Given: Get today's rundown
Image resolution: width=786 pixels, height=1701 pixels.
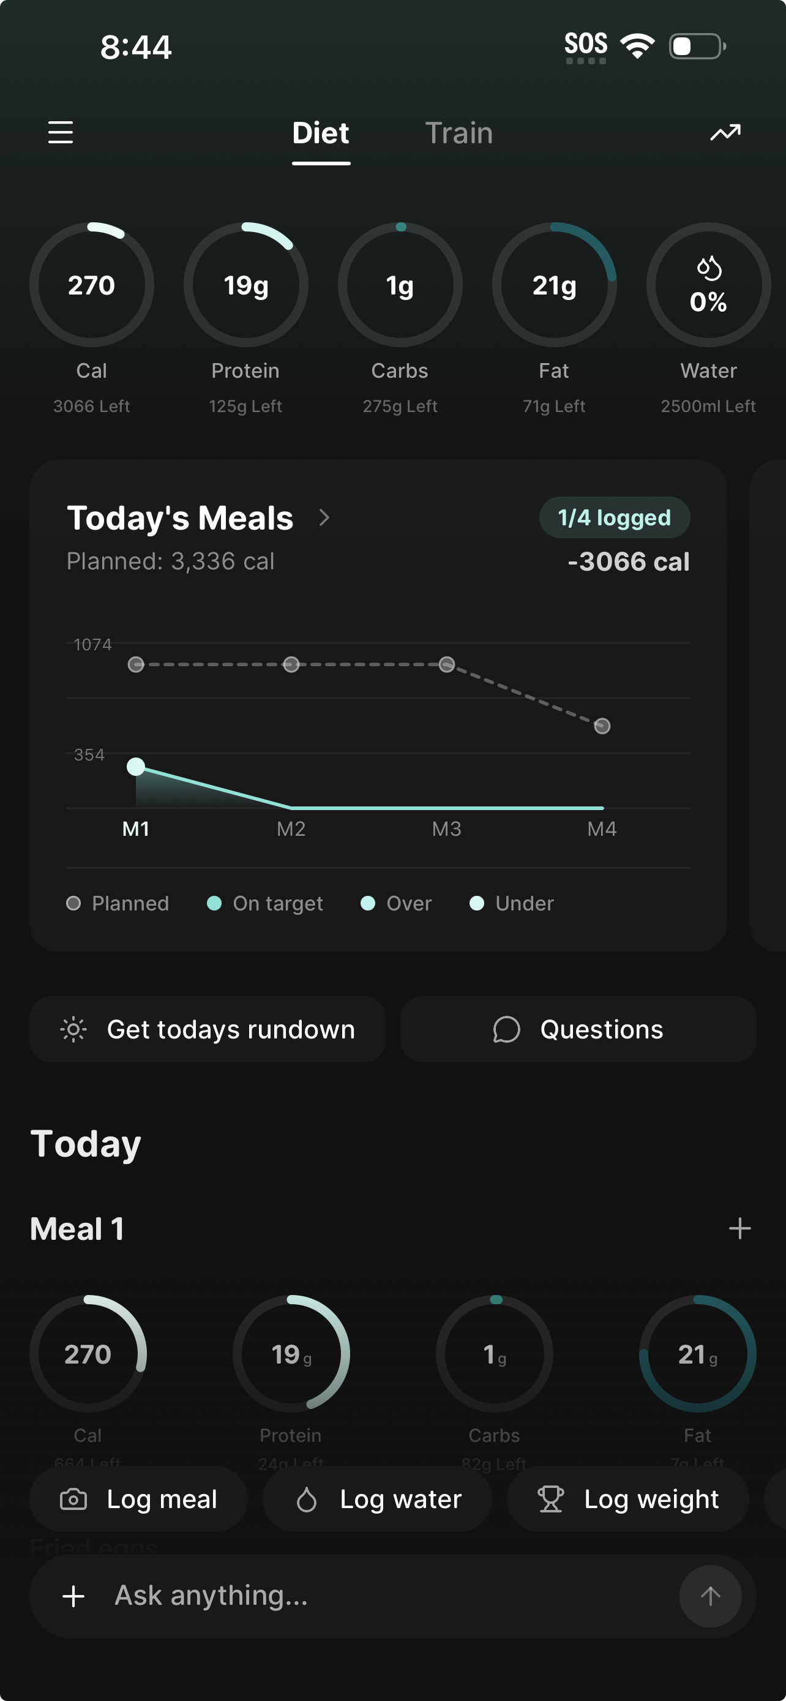Looking at the screenshot, I should point(208,1029).
